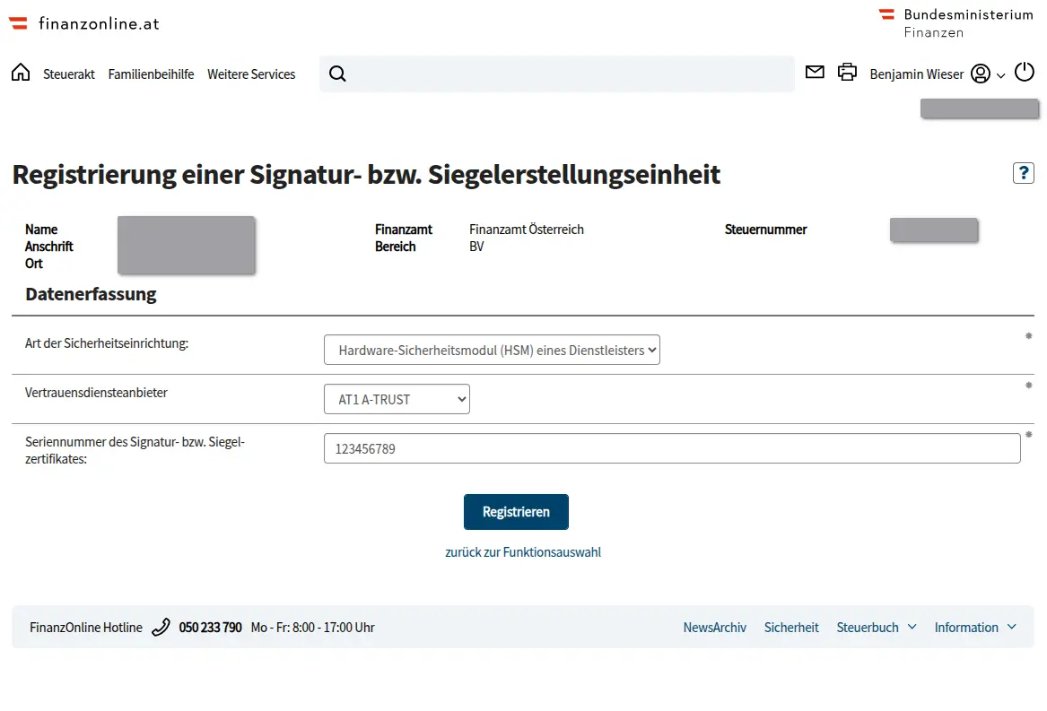Open print view via the printer icon
Screen dimensions: 1047x711
pos(847,73)
